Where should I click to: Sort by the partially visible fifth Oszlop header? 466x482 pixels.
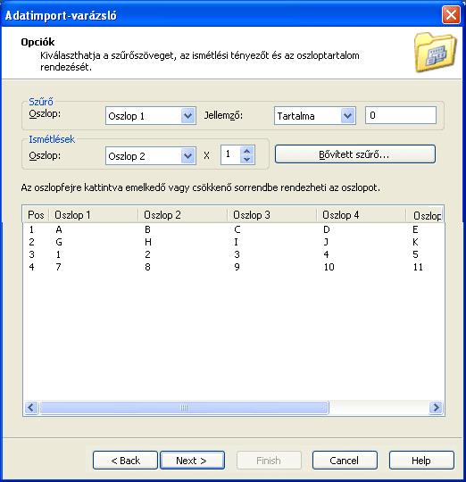click(x=425, y=215)
